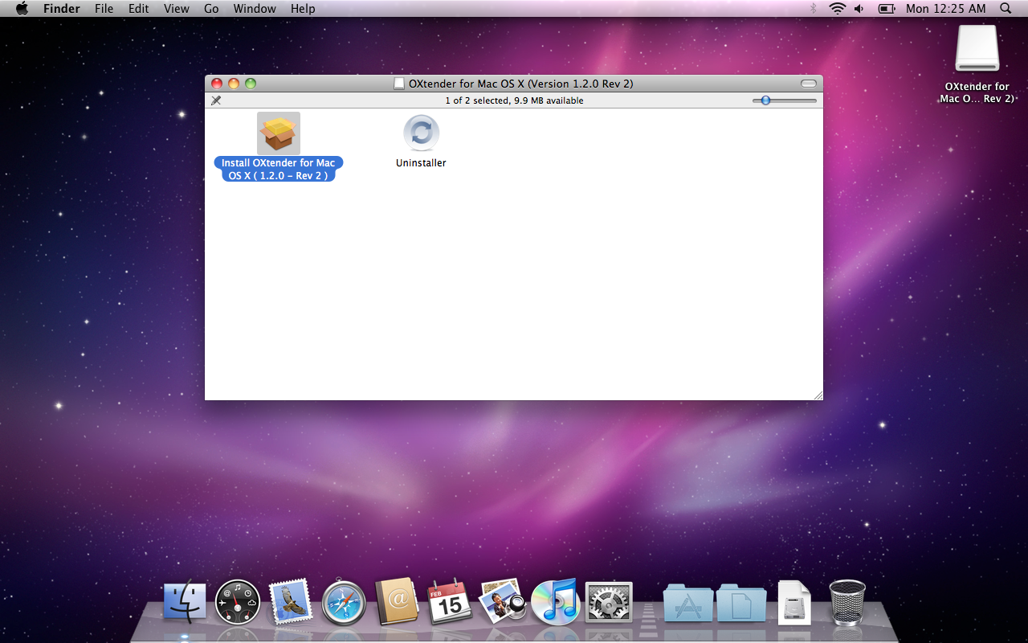This screenshot has height=643, width=1028.
Task: Open the Install OXtender package icon
Action: 279,133
